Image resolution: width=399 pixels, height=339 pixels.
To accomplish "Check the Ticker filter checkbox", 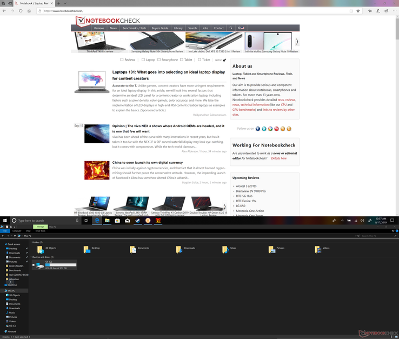I will tap(199, 59).
